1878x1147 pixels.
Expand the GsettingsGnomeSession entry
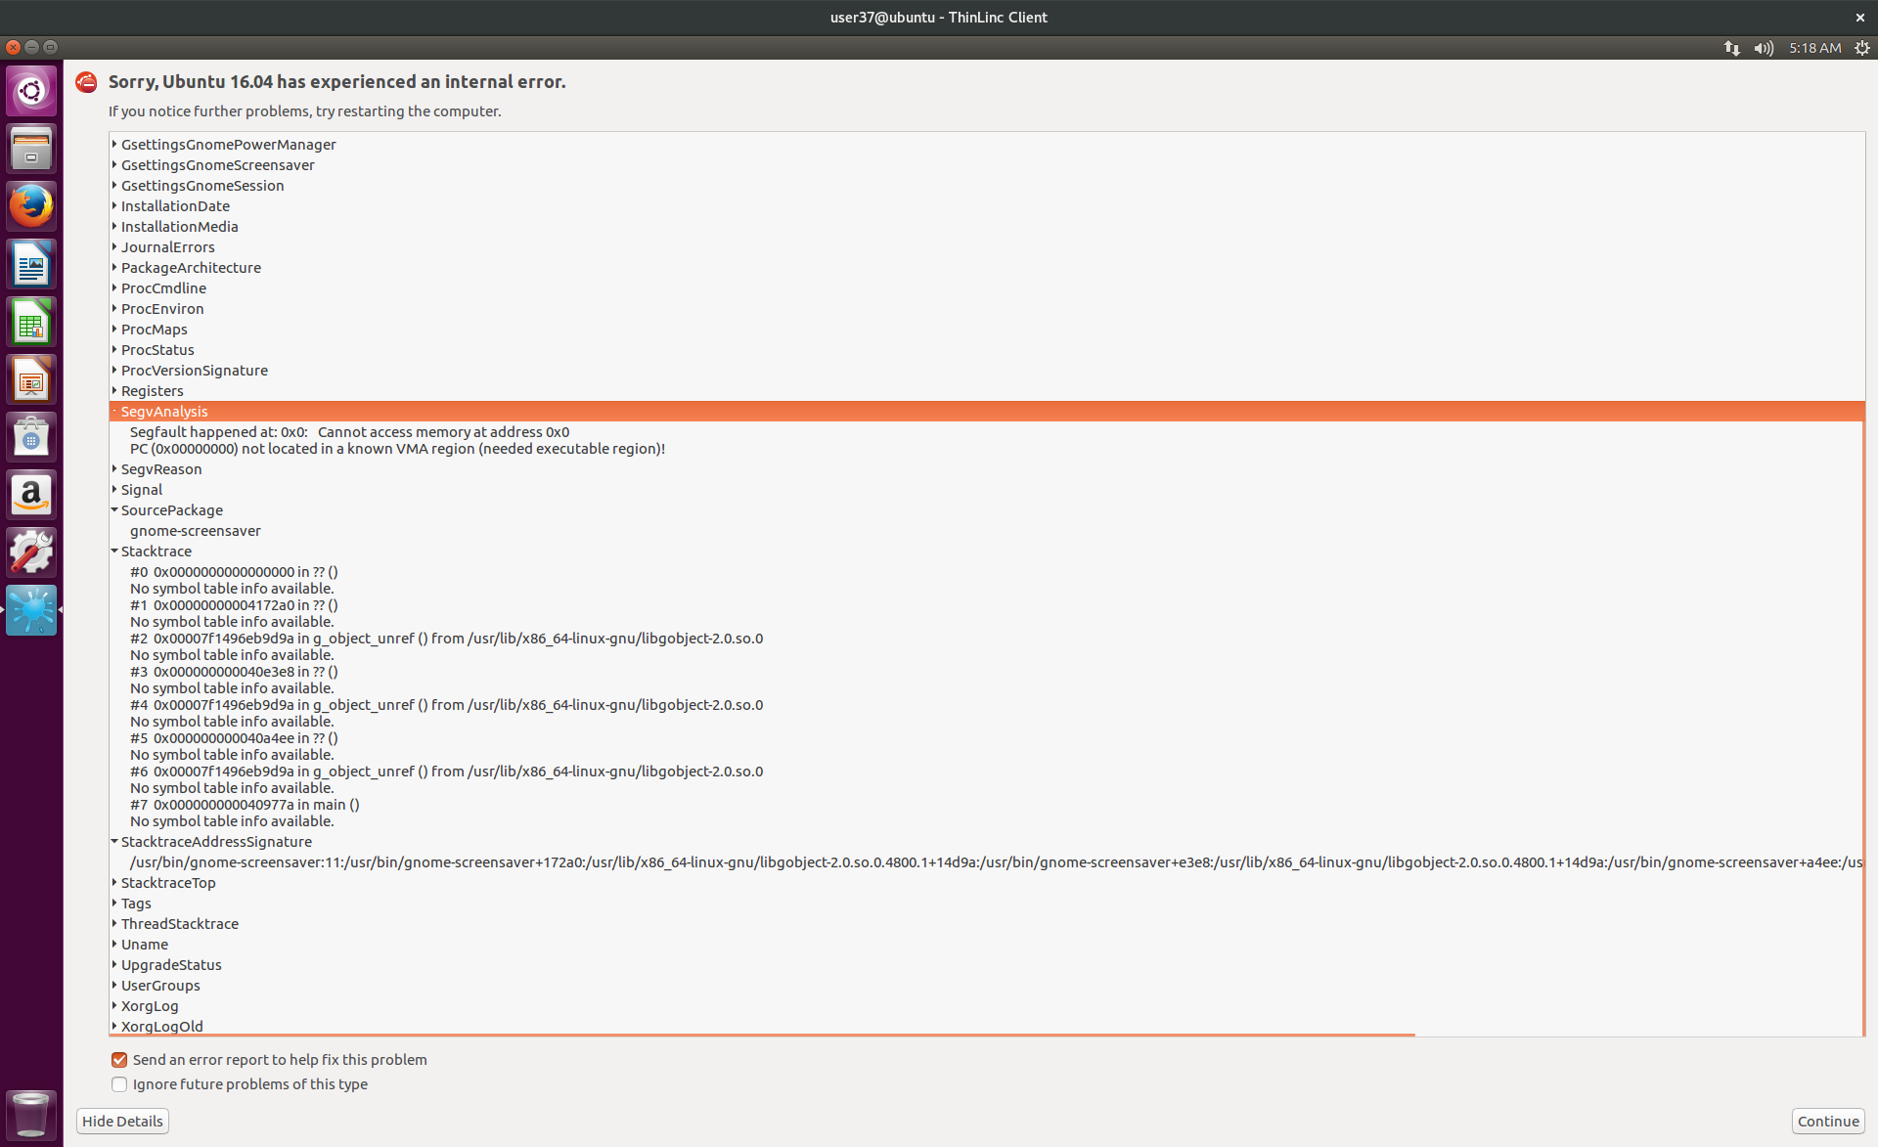(x=114, y=185)
